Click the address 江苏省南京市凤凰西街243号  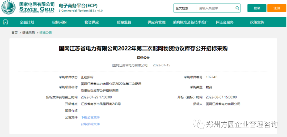point(101,104)
